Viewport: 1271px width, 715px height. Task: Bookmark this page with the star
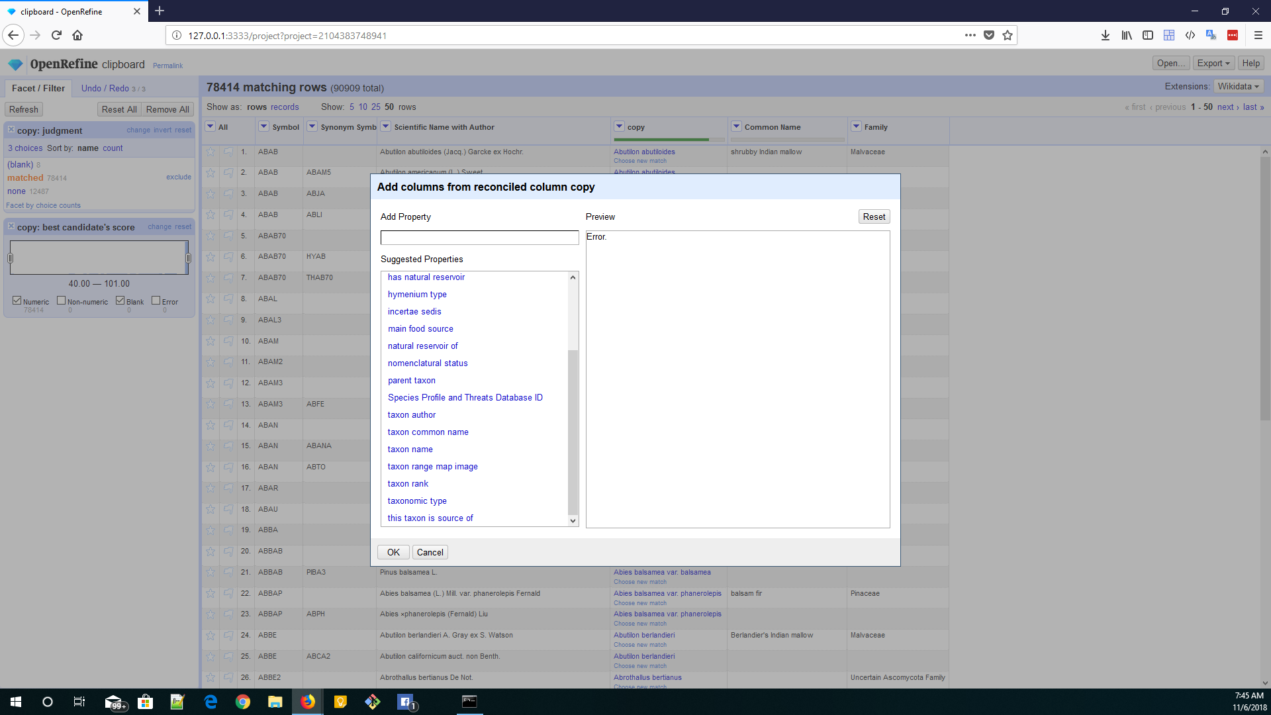[x=1008, y=35]
